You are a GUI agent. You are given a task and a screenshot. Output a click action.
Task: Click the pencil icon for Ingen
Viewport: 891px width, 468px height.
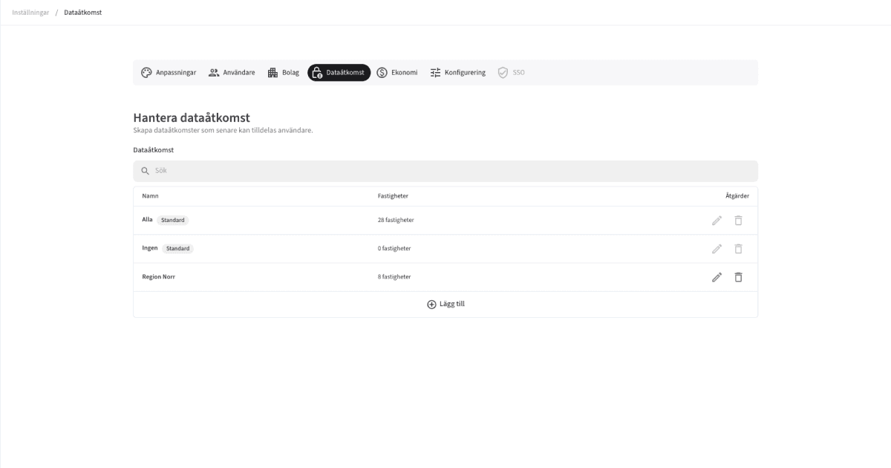tap(716, 248)
